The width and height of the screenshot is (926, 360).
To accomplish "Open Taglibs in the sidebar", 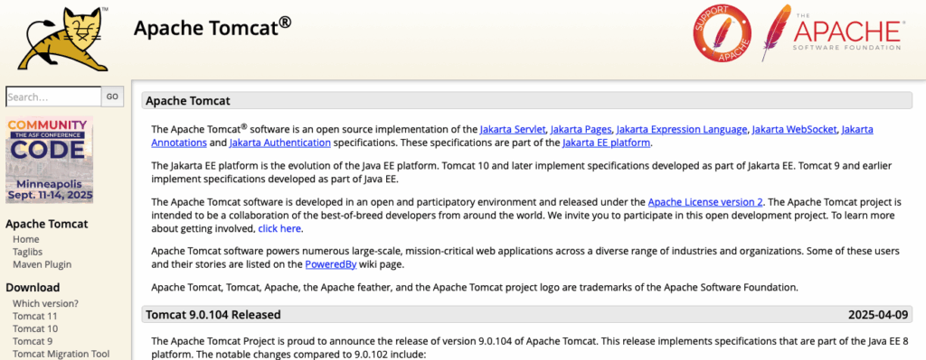I will (28, 252).
